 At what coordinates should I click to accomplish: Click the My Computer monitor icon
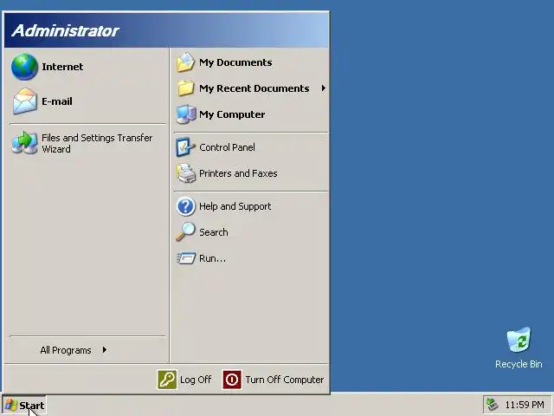[186, 114]
